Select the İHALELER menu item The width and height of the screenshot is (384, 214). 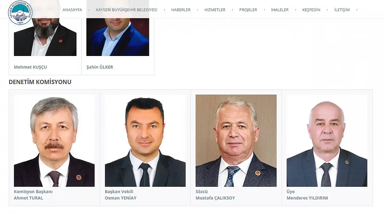280,10
